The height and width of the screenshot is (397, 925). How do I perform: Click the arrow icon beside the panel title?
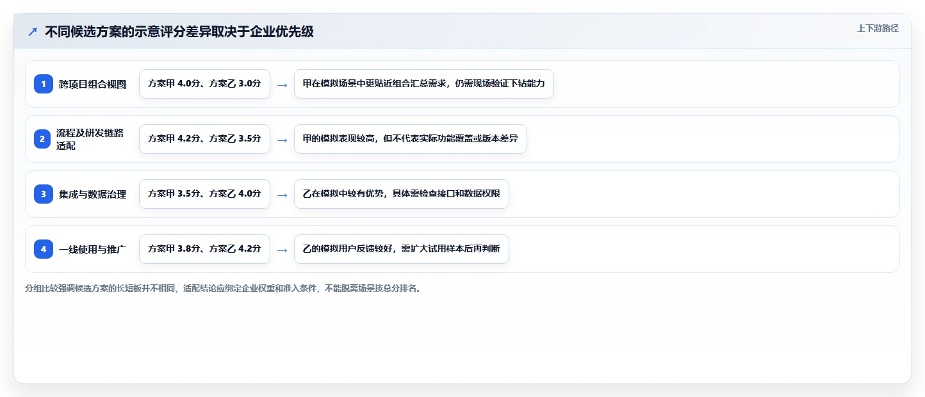click(x=33, y=32)
